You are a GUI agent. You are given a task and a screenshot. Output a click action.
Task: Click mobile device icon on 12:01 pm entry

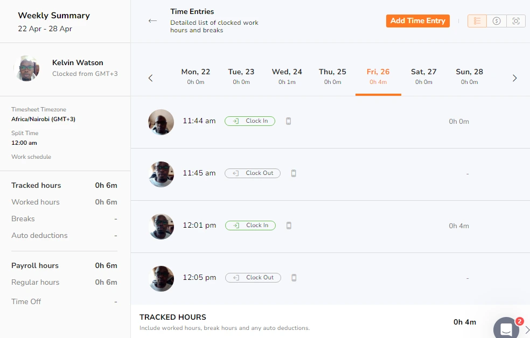(289, 226)
